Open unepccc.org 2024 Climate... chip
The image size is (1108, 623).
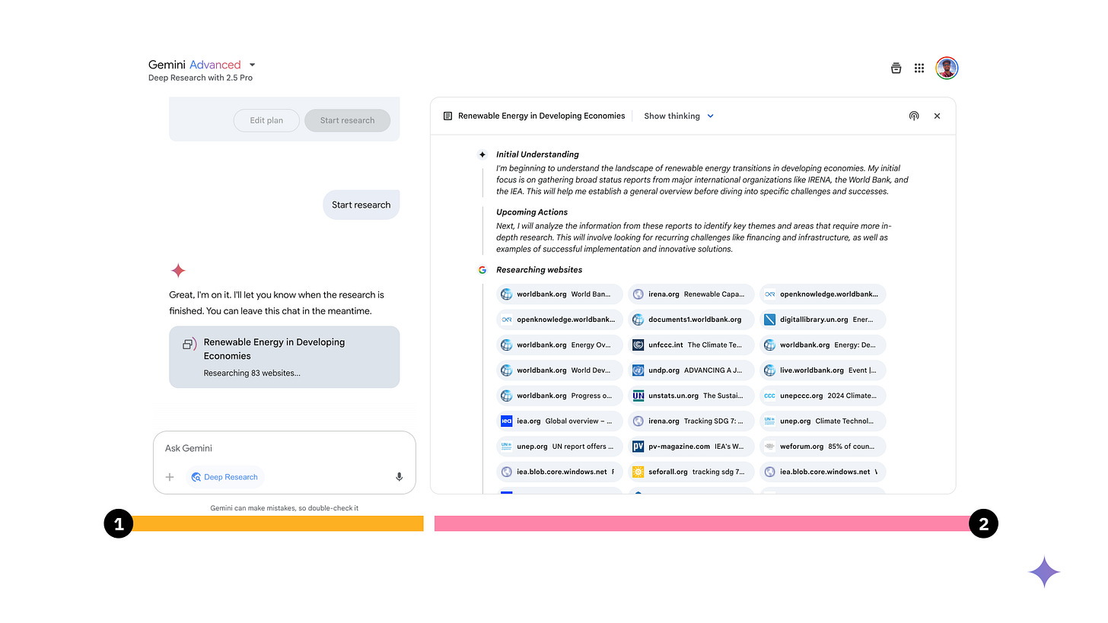[823, 396]
